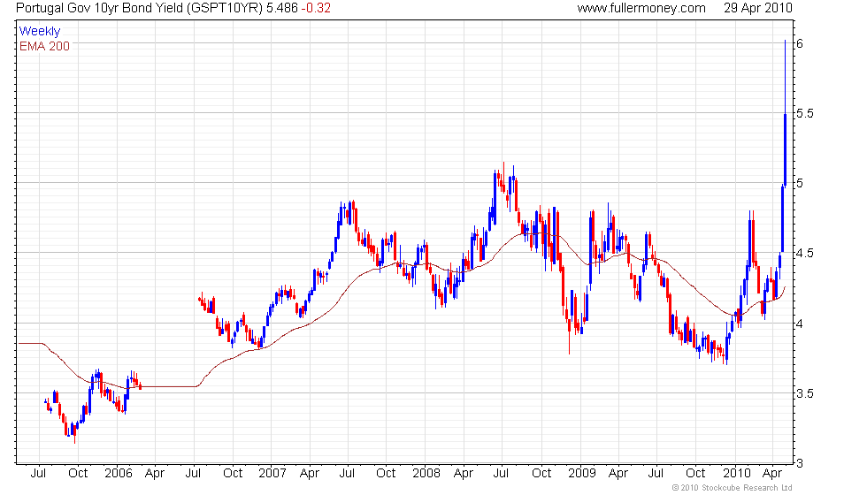The width and height of the screenshot is (867, 495).
Task: Open the www.fullermoney.com address text
Action: click(641, 8)
